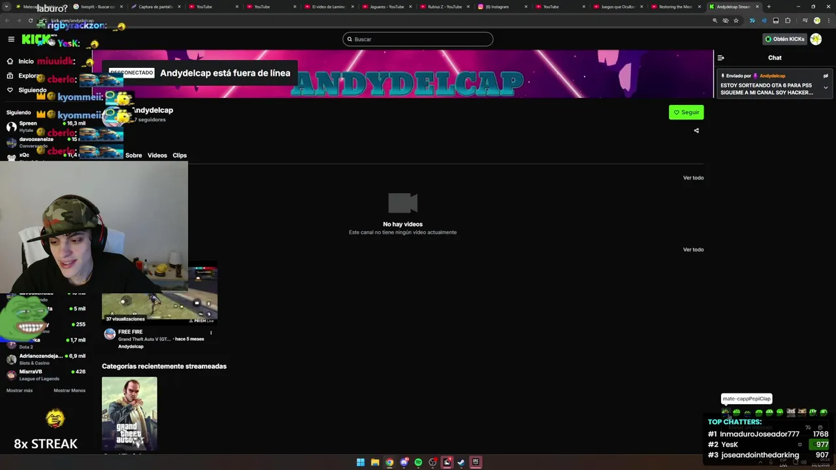This screenshot has width=836, height=470.
Task: Click Ver todo below No hay videos
Action: 693,249
